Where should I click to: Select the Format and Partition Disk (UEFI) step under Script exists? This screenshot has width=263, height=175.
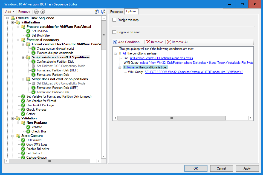57,70
